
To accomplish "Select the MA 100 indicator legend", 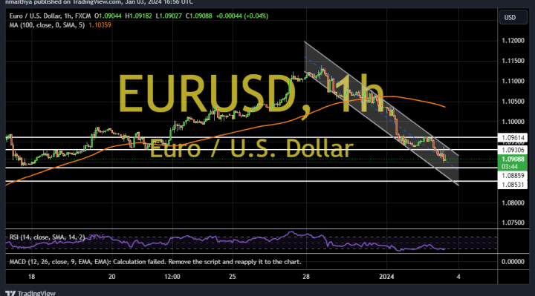I will [x=47, y=25].
